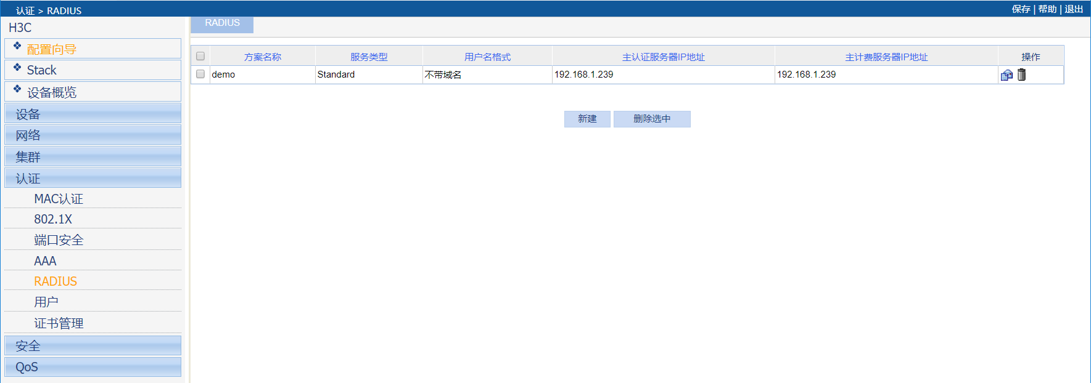Click the edit icon for demo scheme

coord(1007,75)
